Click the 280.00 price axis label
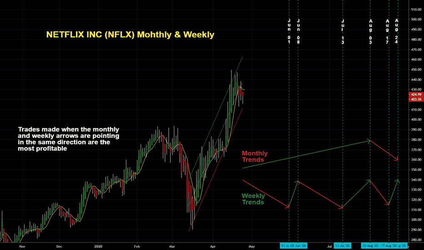The image size is (424, 250). click(416, 240)
